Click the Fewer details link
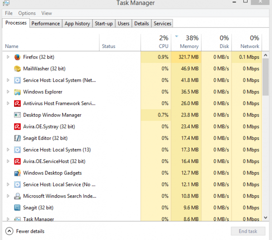This screenshot has height=240, width=272. 30,231
